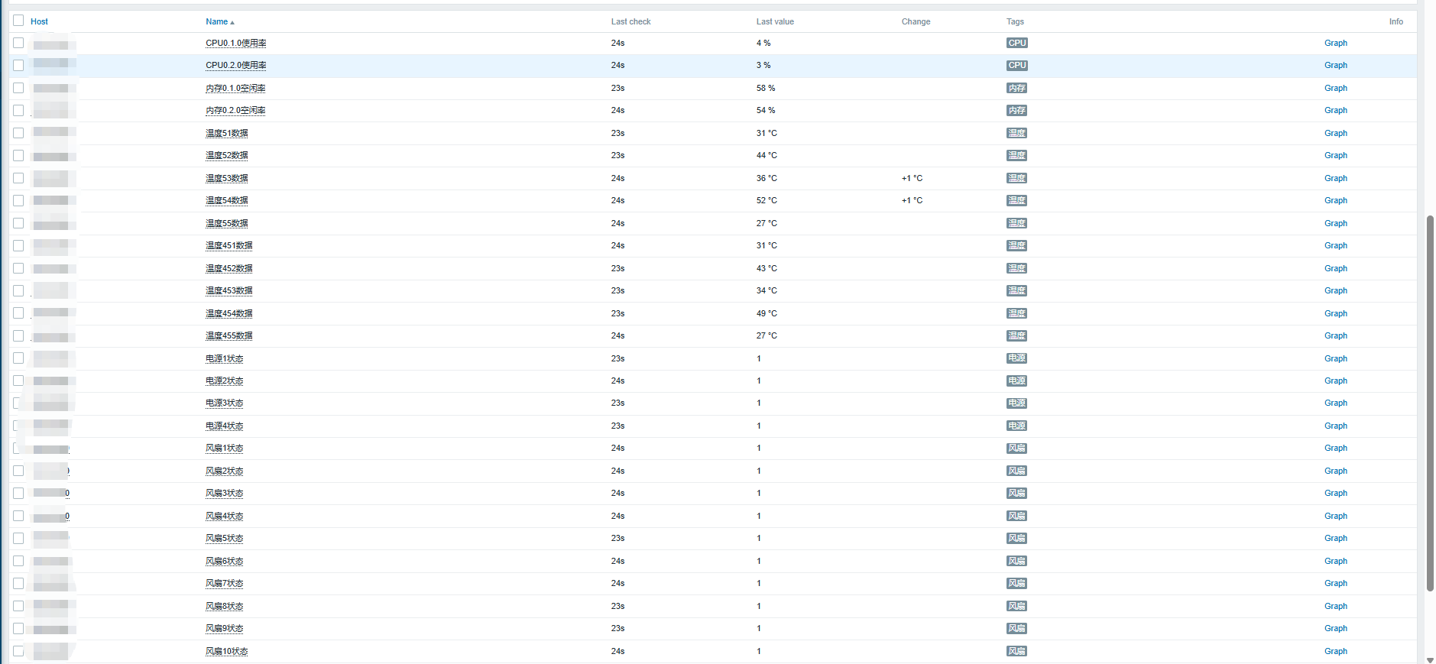Click the 电源 tag for 电源1状态
Image resolution: width=1436 pixels, height=664 pixels.
pyautogui.click(x=1016, y=358)
